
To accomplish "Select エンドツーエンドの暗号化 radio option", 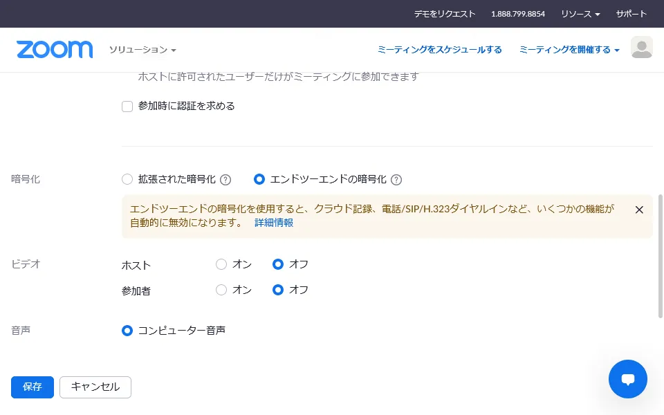I will click(259, 179).
